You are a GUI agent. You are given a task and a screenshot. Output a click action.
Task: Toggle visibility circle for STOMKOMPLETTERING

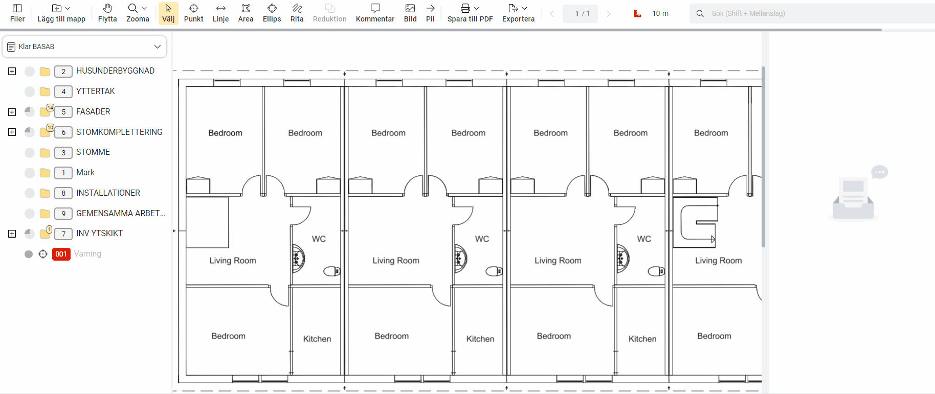point(30,132)
